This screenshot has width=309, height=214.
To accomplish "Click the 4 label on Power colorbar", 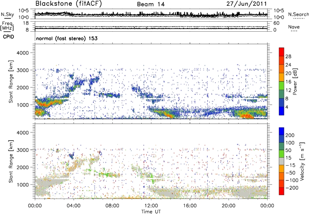I will [287, 107].
